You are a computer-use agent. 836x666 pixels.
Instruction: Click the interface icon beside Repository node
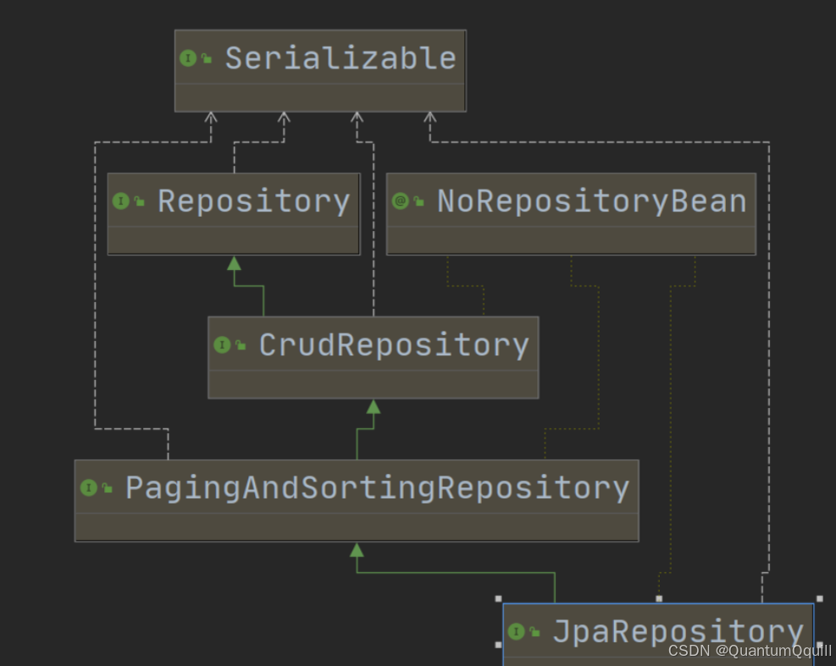(121, 201)
